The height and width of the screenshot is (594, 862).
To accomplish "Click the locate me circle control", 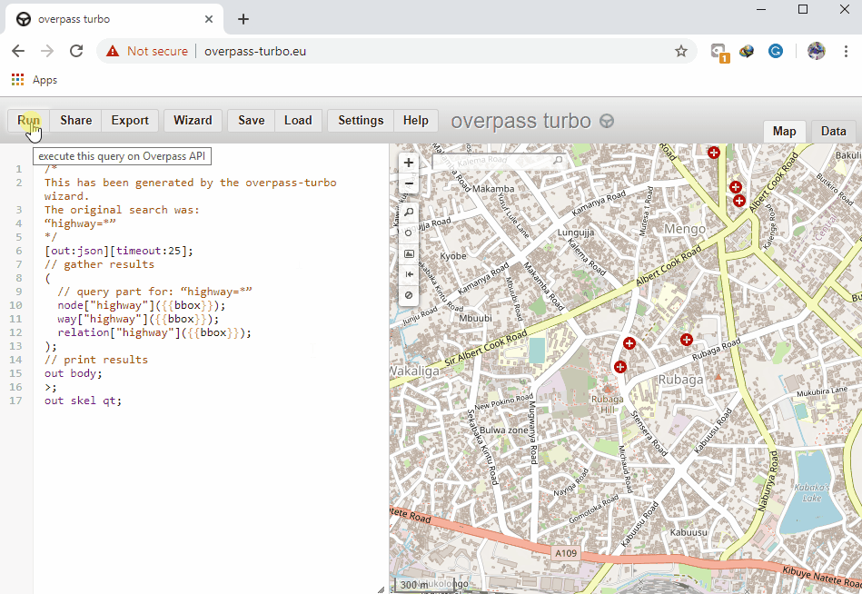I will tap(409, 233).
